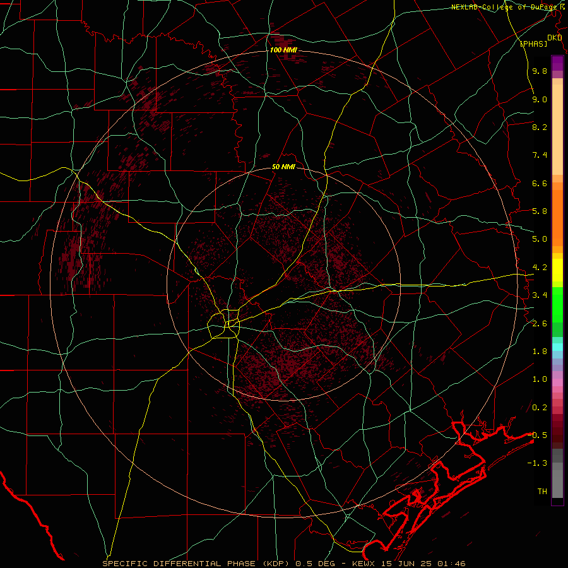
Task: Pick the bright green band of the color bar
Action: coord(557,304)
